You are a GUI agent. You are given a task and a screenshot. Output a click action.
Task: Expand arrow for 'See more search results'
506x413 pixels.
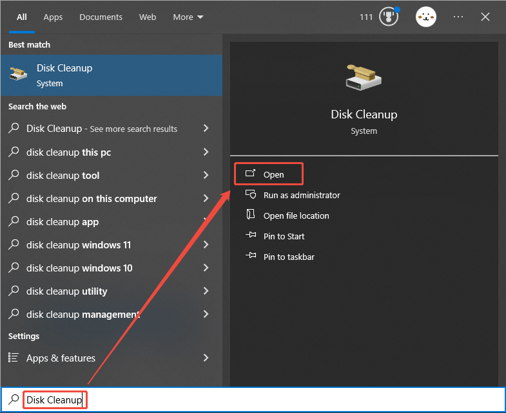click(206, 128)
